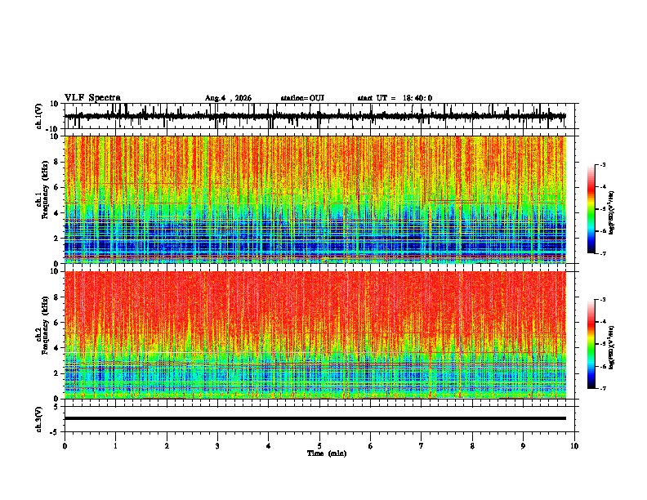The image size is (647, 500).
Task: Click the ch.1 "Frequency (kHz)" axis label
Action: coord(45,190)
